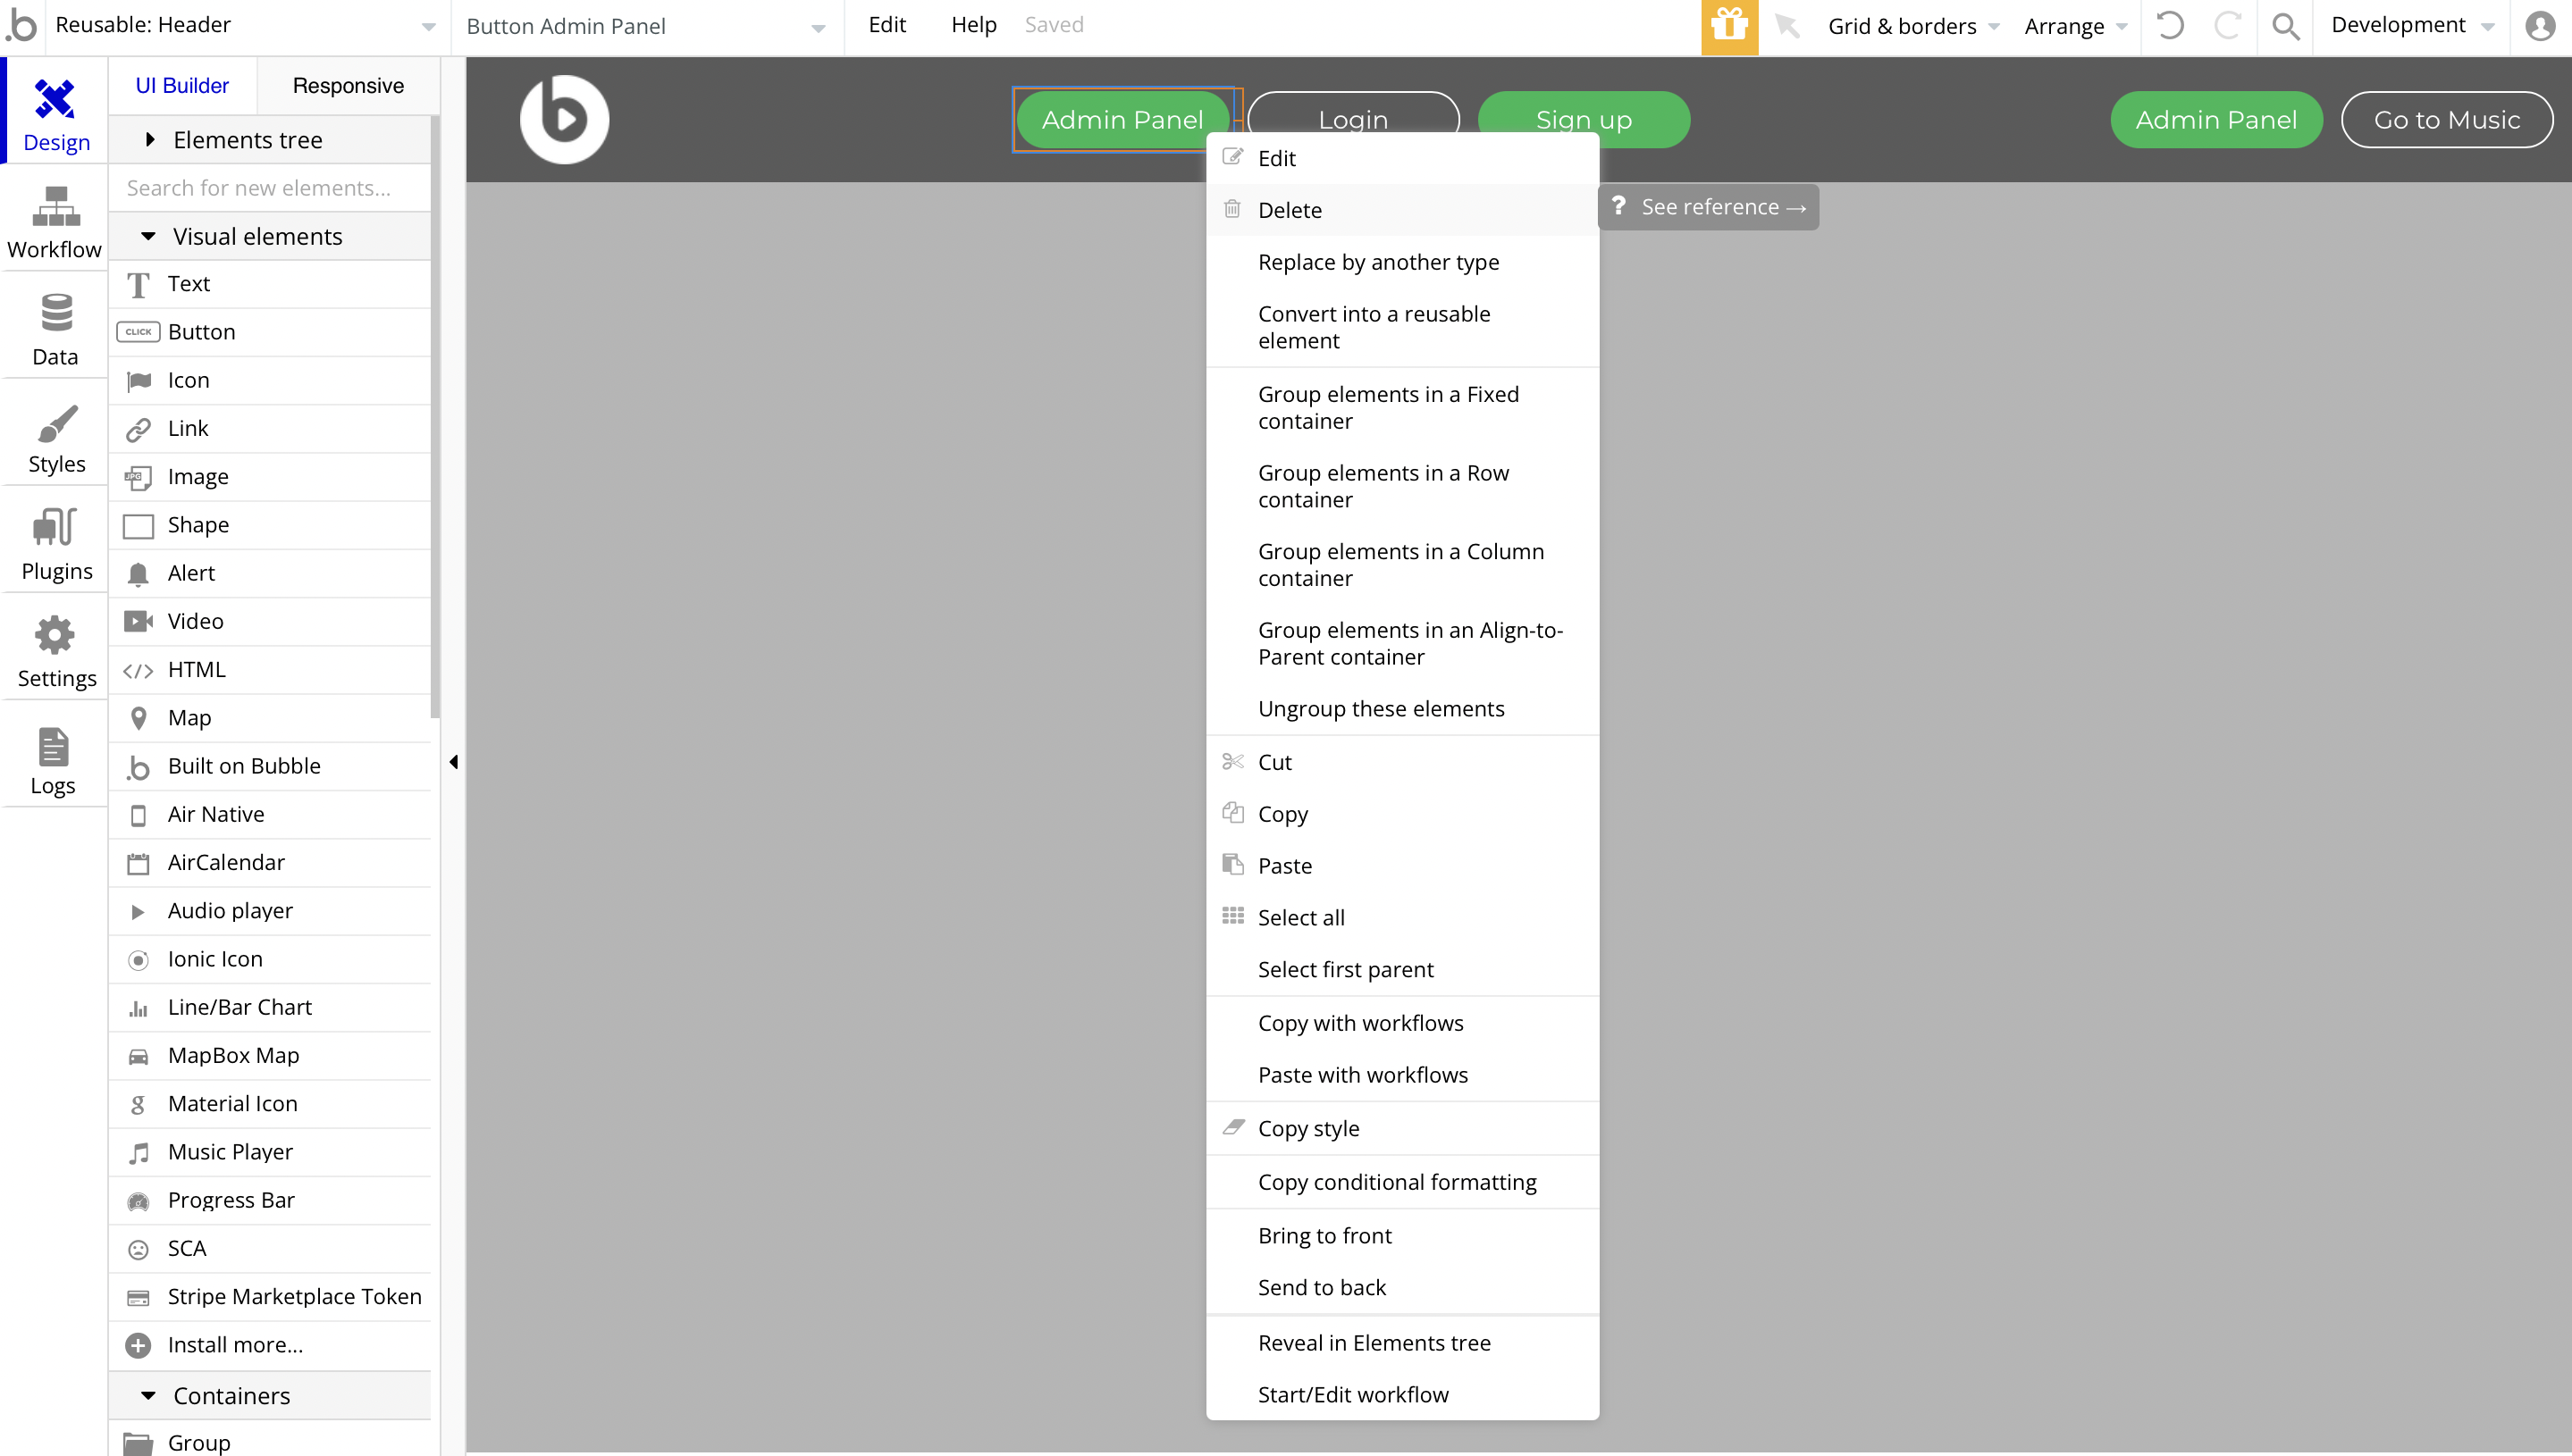Click the gift icon in top bar
The height and width of the screenshot is (1456, 2572).
pyautogui.click(x=1728, y=26)
